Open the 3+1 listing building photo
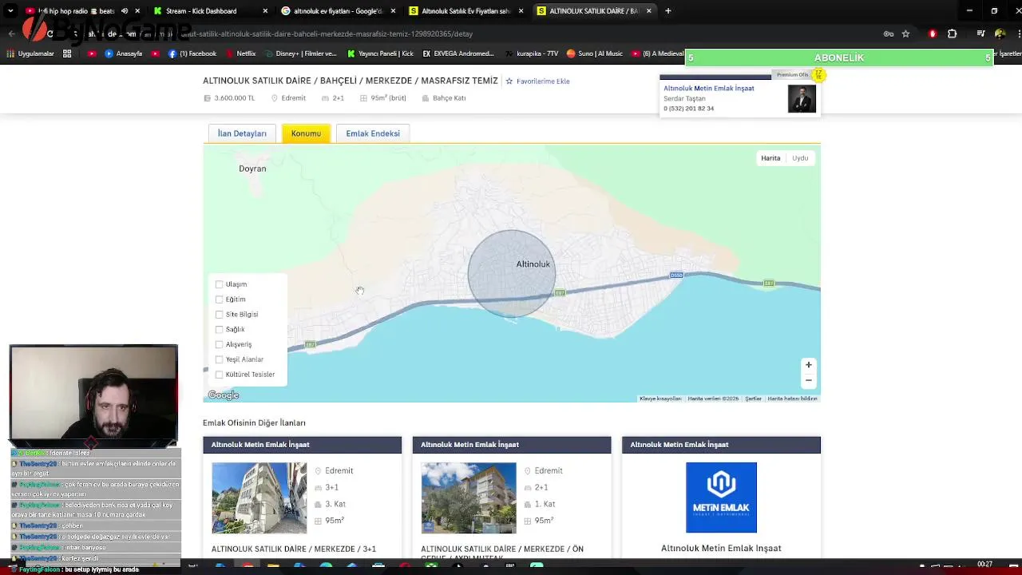Viewport: 1022px width, 575px height. point(259,498)
